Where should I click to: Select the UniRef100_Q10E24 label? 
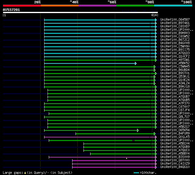175,80
